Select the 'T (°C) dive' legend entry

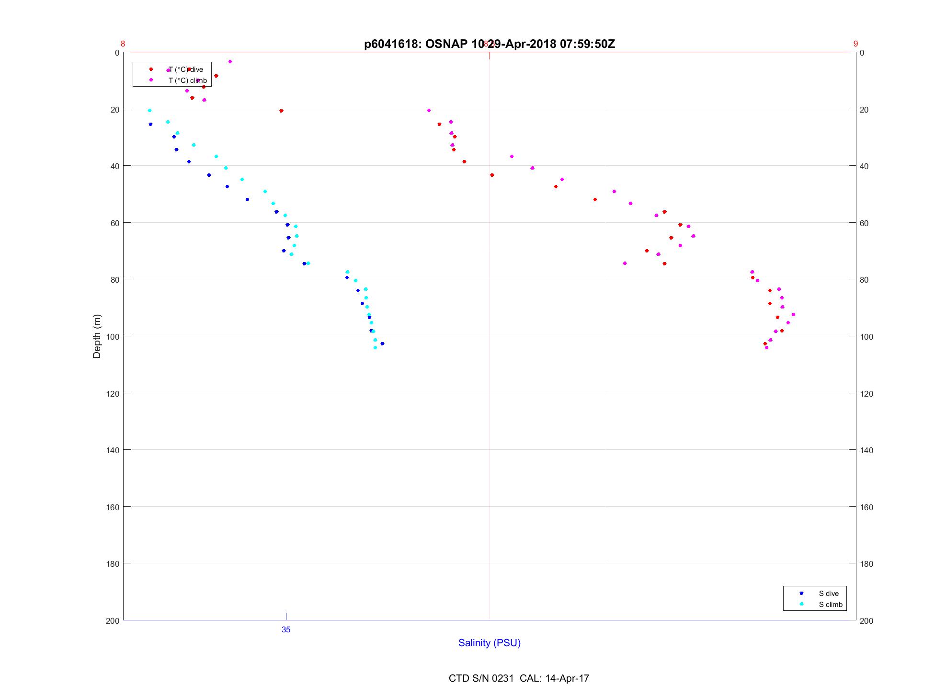(186, 69)
